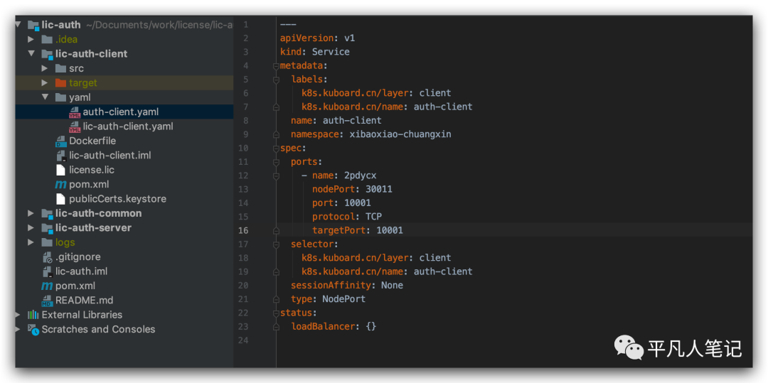The width and height of the screenshot is (768, 383).
Task: Select auth-client.yaml in project tree
Action: 120,112
